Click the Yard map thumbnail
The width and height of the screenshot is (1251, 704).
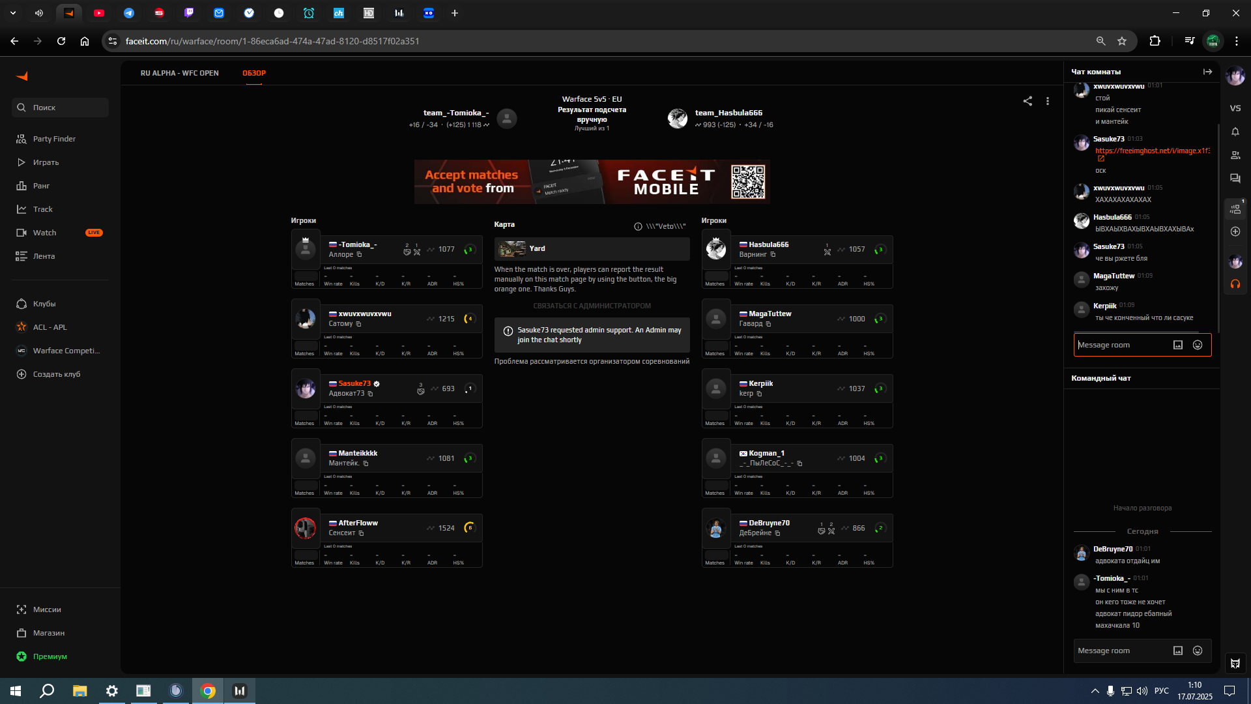512,249
